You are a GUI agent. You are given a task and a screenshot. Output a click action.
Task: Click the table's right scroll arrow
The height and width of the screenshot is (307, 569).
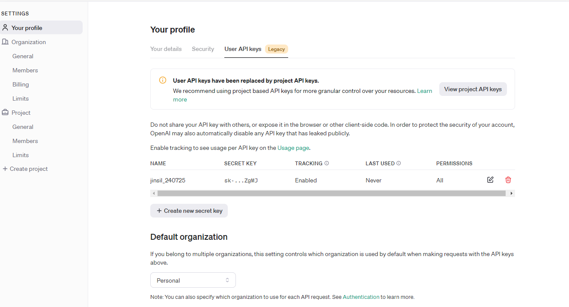pyautogui.click(x=511, y=194)
